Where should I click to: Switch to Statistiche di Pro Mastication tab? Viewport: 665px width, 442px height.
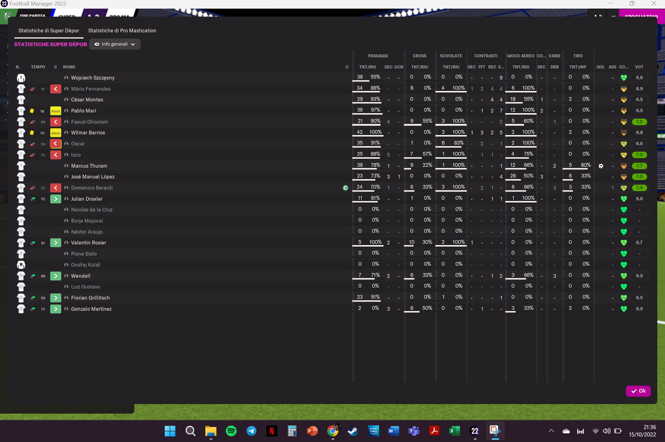pos(122,30)
